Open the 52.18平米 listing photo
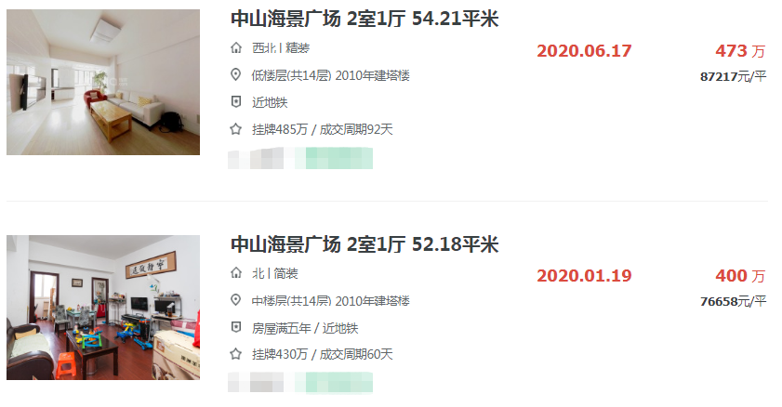 click(x=103, y=308)
